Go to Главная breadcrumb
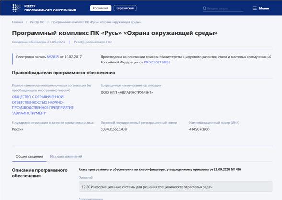 tap(17, 22)
